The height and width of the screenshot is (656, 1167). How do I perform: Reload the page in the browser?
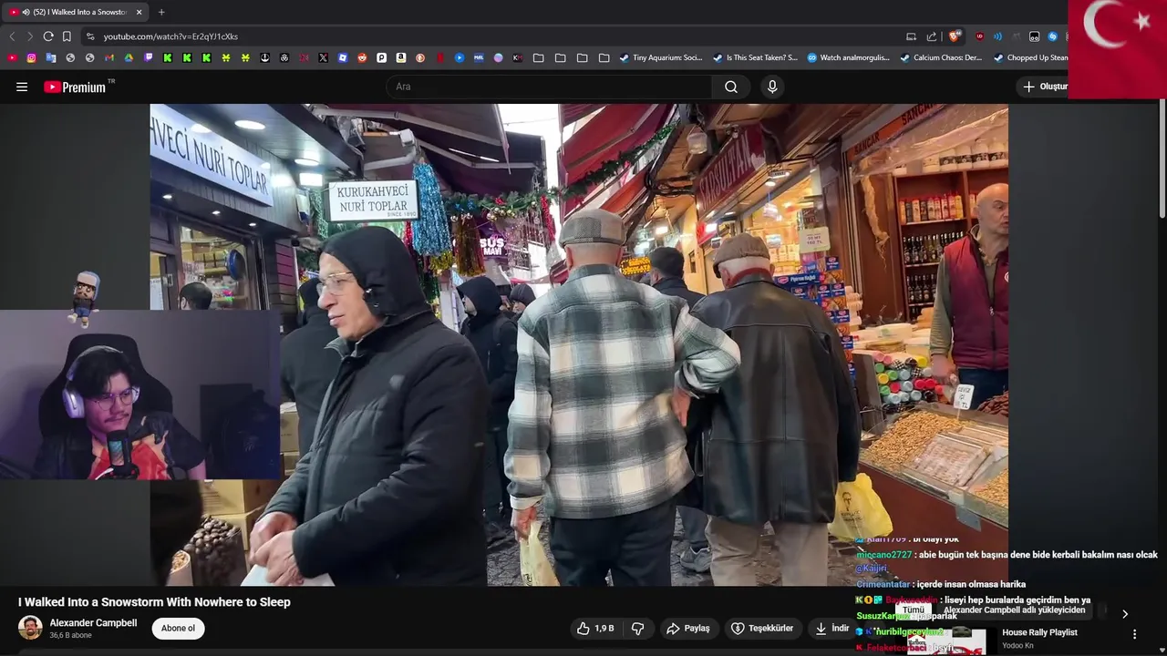[48, 36]
